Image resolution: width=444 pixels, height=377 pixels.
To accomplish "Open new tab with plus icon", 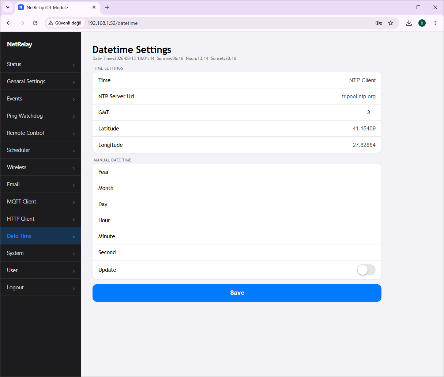I will pos(107,7).
